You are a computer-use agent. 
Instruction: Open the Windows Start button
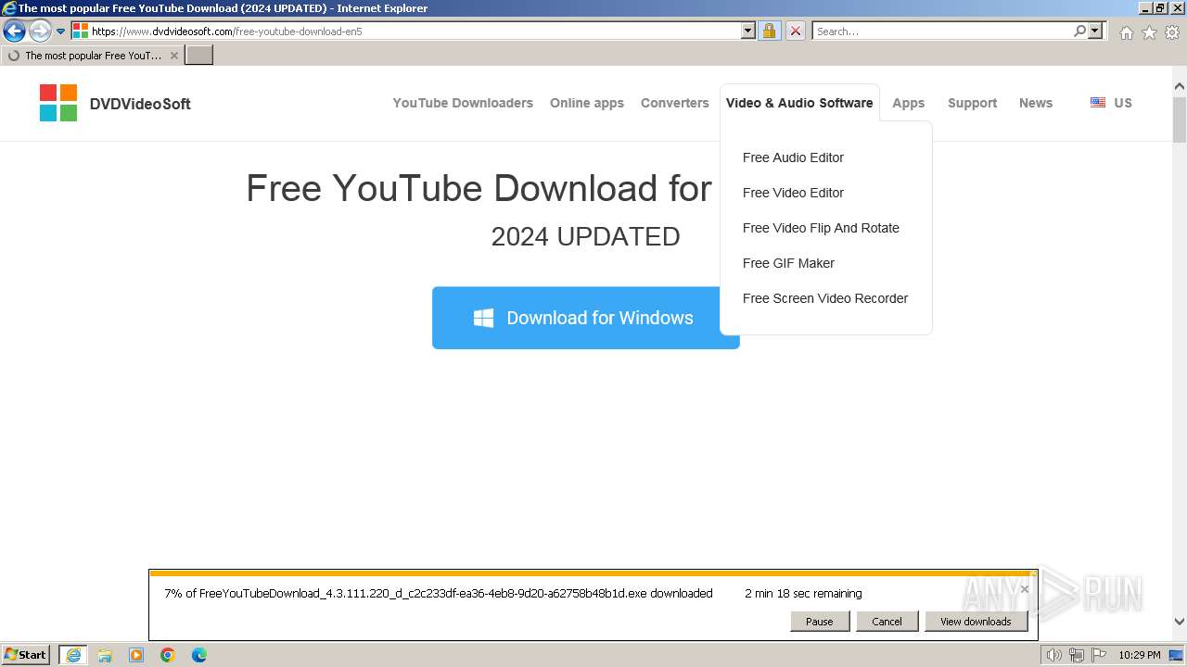[x=26, y=655]
